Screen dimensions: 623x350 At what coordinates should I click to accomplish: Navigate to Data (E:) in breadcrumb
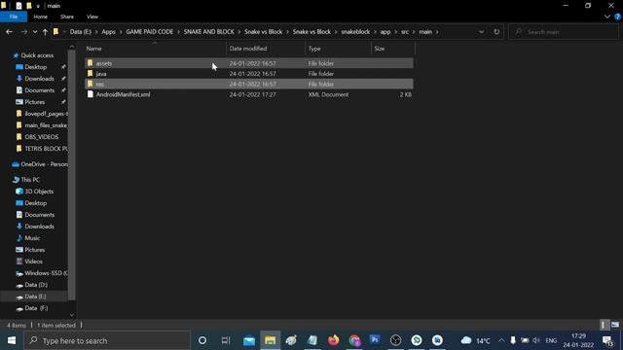pyautogui.click(x=80, y=32)
